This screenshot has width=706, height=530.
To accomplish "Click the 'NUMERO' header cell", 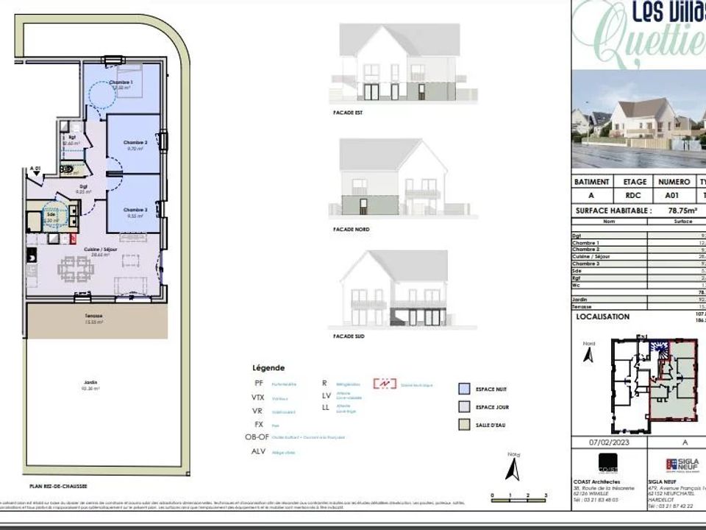I will point(674,182).
